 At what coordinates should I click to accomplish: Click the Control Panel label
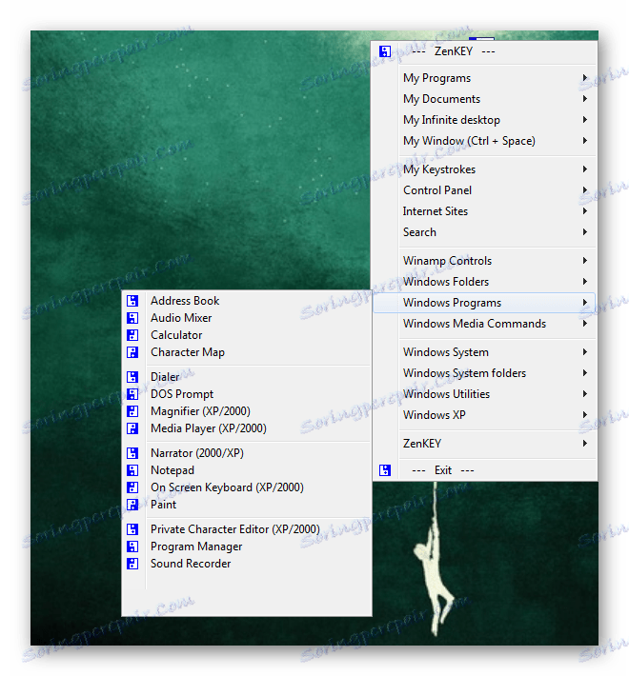[437, 190]
